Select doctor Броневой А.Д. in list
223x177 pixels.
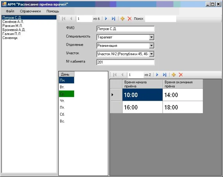point(29,30)
